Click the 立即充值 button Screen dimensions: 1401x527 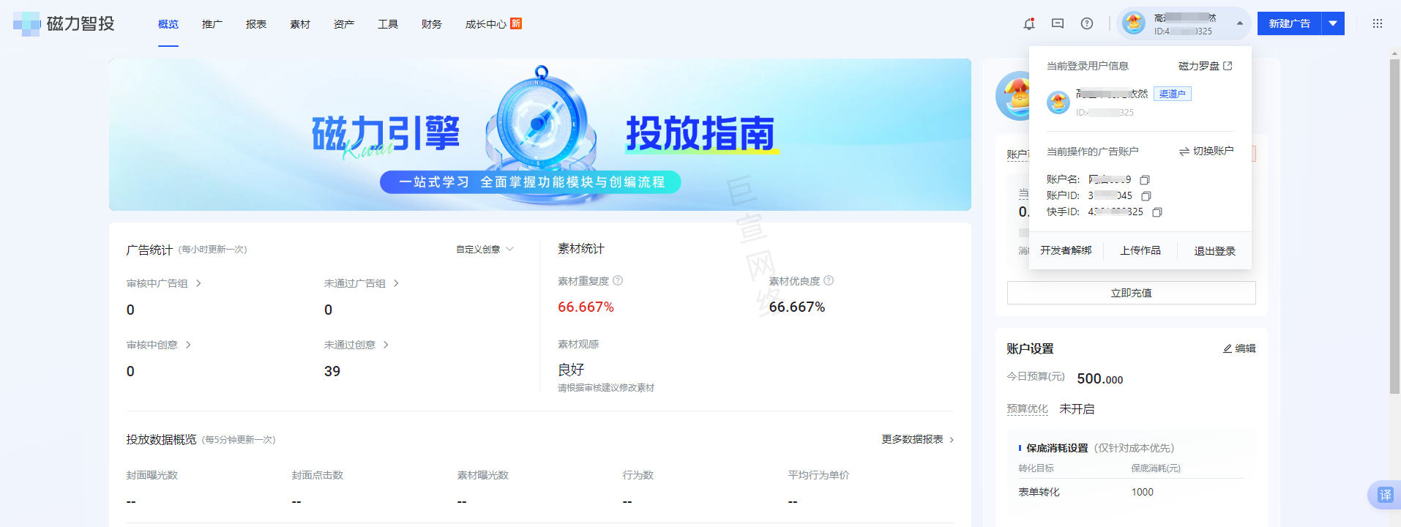click(1132, 293)
